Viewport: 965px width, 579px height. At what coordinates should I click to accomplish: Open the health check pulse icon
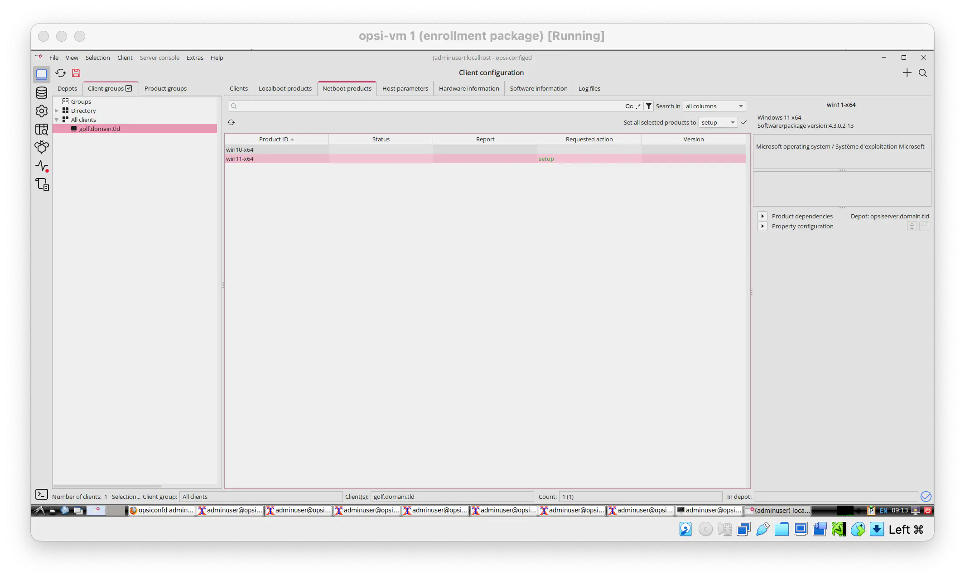click(42, 166)
